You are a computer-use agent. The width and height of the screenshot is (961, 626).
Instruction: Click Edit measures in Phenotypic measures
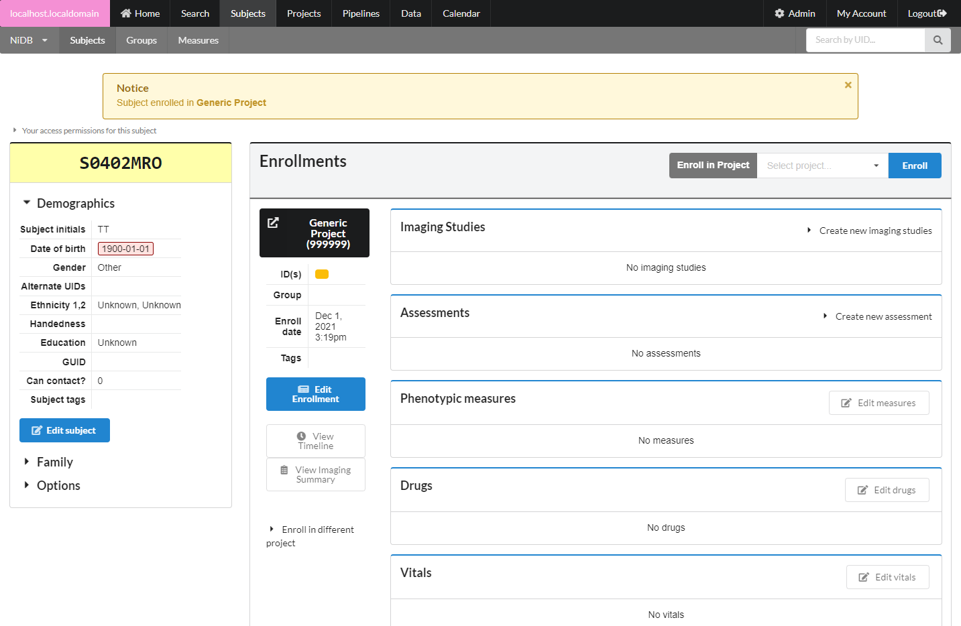879,403
